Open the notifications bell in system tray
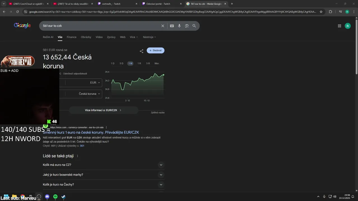The image size is (358, 201). 353,197
